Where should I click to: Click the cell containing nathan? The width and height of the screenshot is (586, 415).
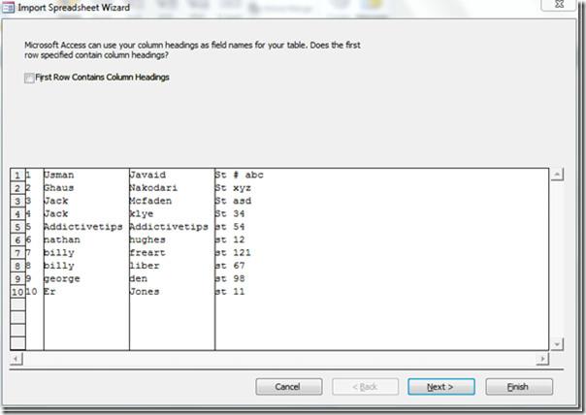point(86,239)
